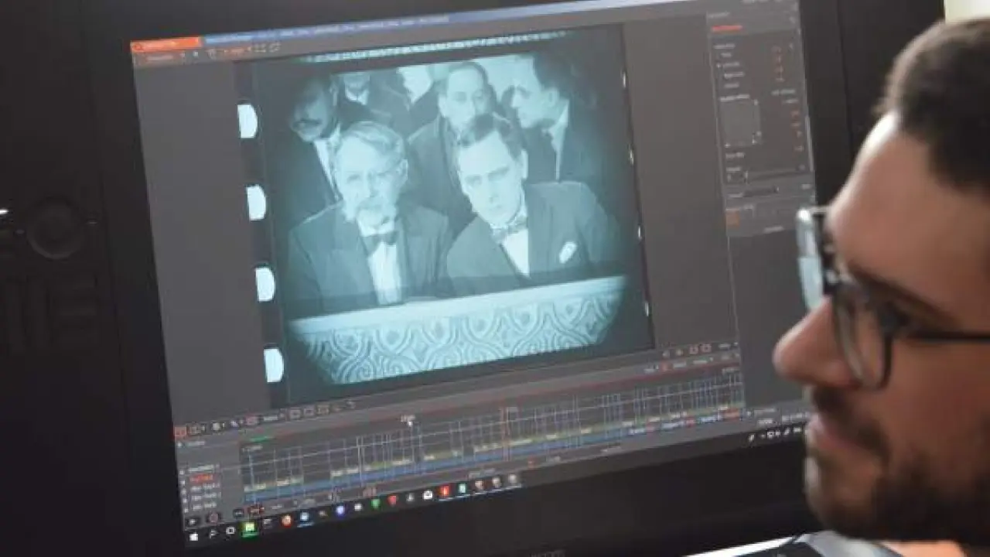Click the orange highlighted header in the right panel
The width and height of the screenshot is (990, 557).
pyautogui.click(x=726, y=29)
